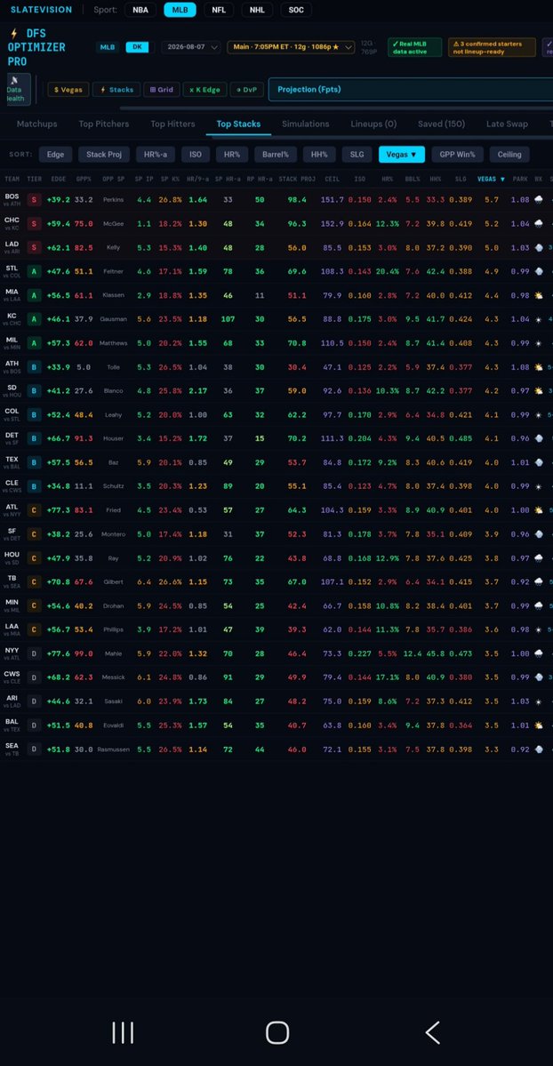Toggle the Stacks overlay chip
Image resolution: width=553 pixels, height=1066 pixels.
117,90
